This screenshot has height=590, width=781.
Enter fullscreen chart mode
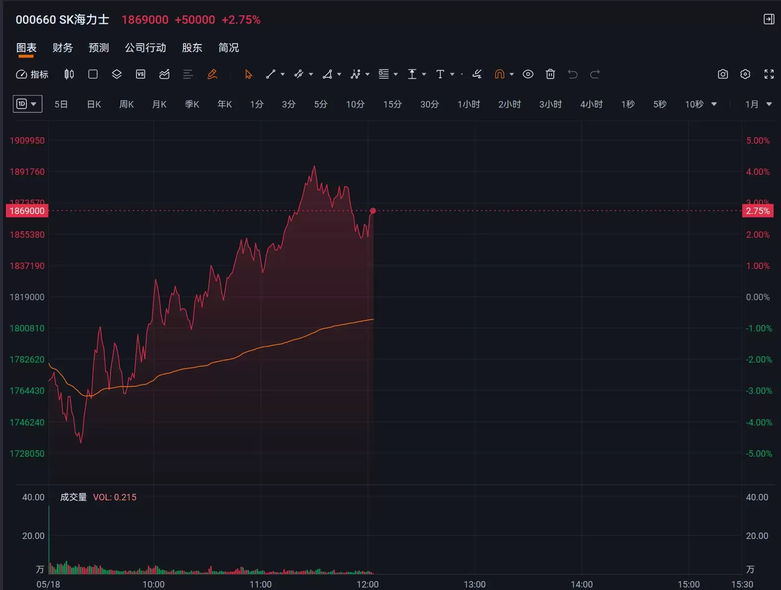tap(769, 74)
